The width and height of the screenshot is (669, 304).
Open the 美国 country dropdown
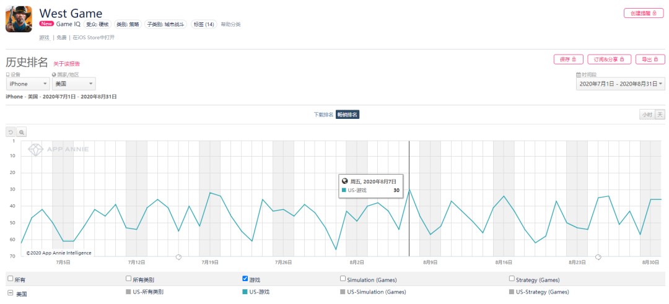[x=74, y=84]
